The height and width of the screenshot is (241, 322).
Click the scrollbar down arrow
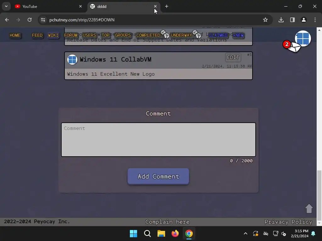[319, 223]
